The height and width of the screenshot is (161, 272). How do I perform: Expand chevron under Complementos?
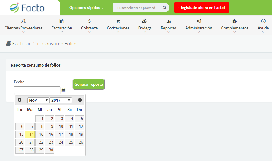(235, 32)
